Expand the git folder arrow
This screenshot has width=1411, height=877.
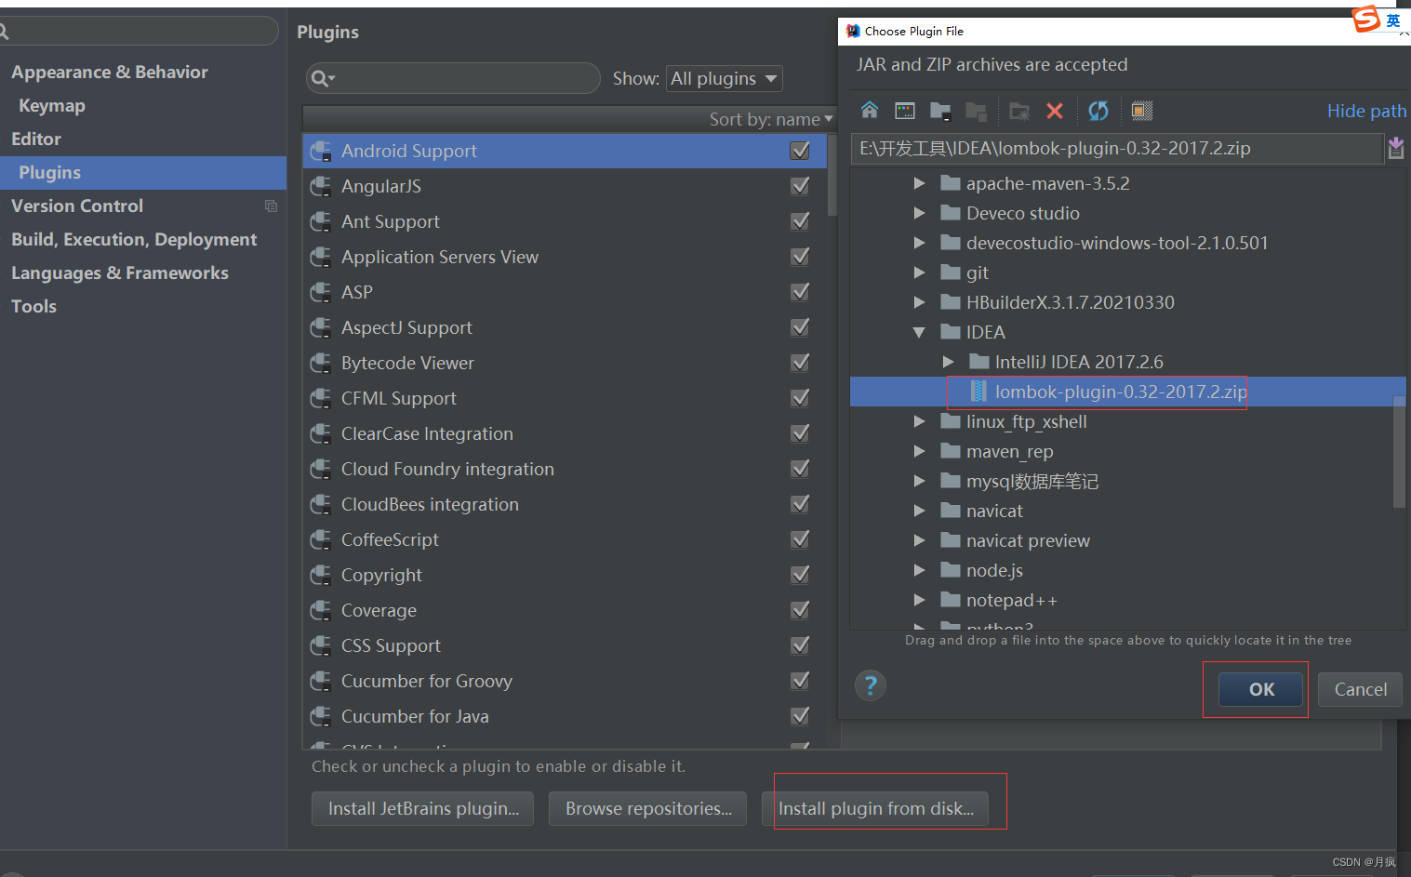tap(919, 272)
